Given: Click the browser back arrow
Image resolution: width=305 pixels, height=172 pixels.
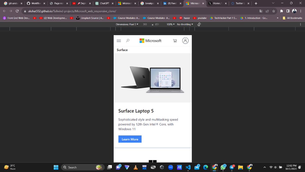Looking at the screenshot, I should coord(5,11).
